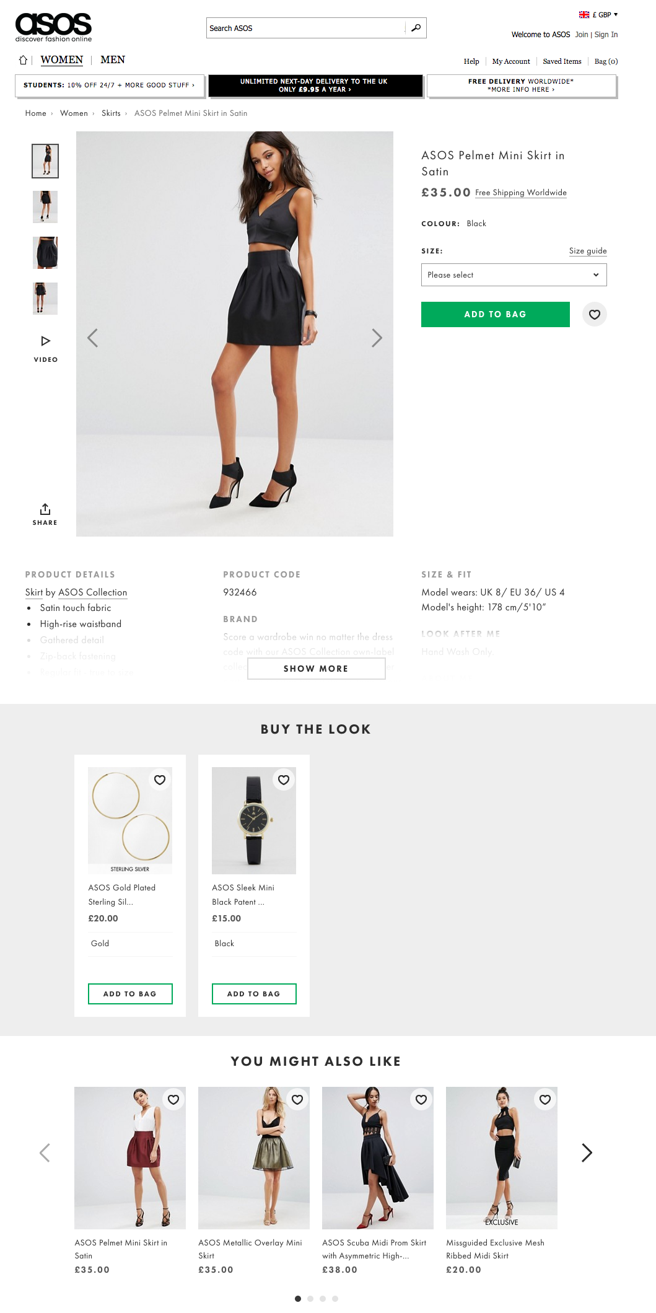Play the product video
The image size is (656, 1313).
[45, 348]
